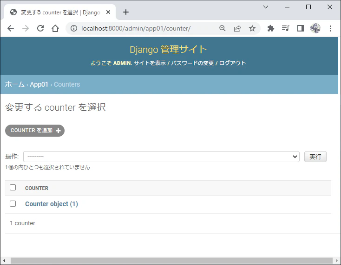The image size is (341, 265).
Task: Open a new browser tab
Action: (x=126, y=12)
